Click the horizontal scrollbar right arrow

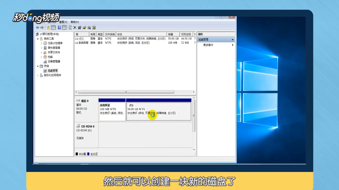[x=194, y=92]
